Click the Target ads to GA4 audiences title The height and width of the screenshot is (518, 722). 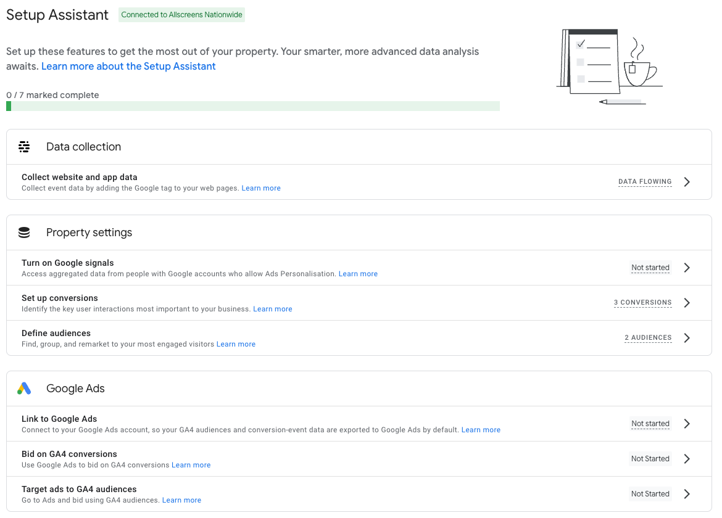79,489
